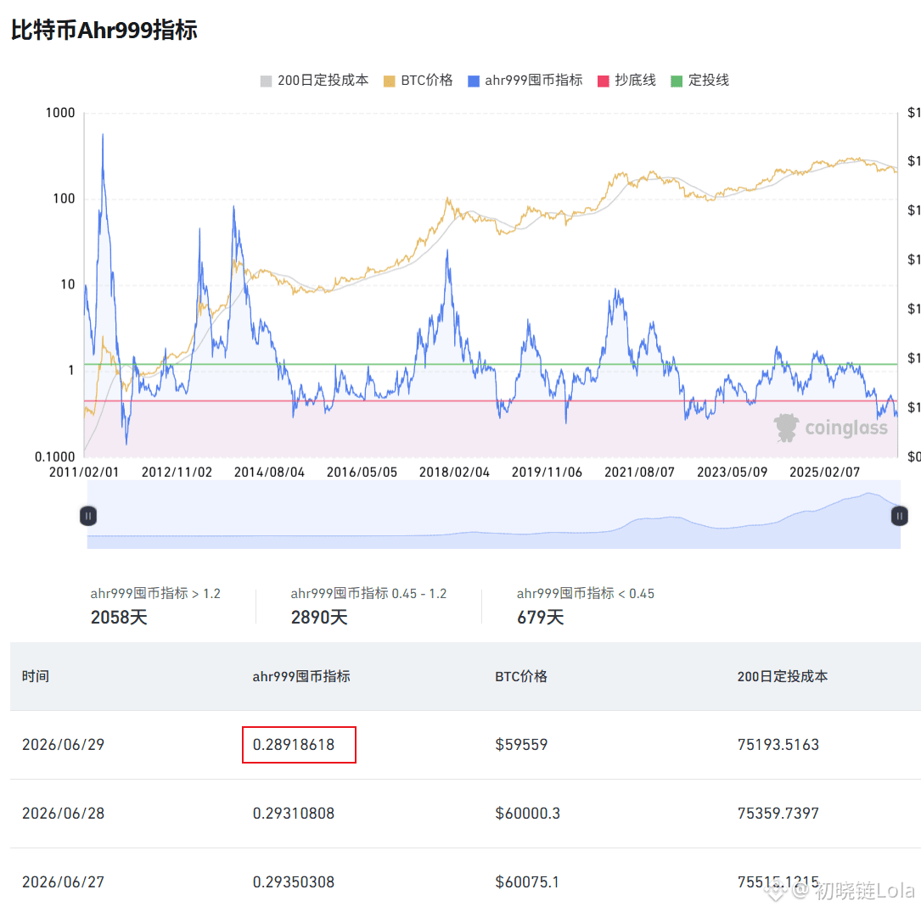Click the blue ahr999 legend swatch
Image resolution: width=921 pixels, height=912 pixels.
474,81
